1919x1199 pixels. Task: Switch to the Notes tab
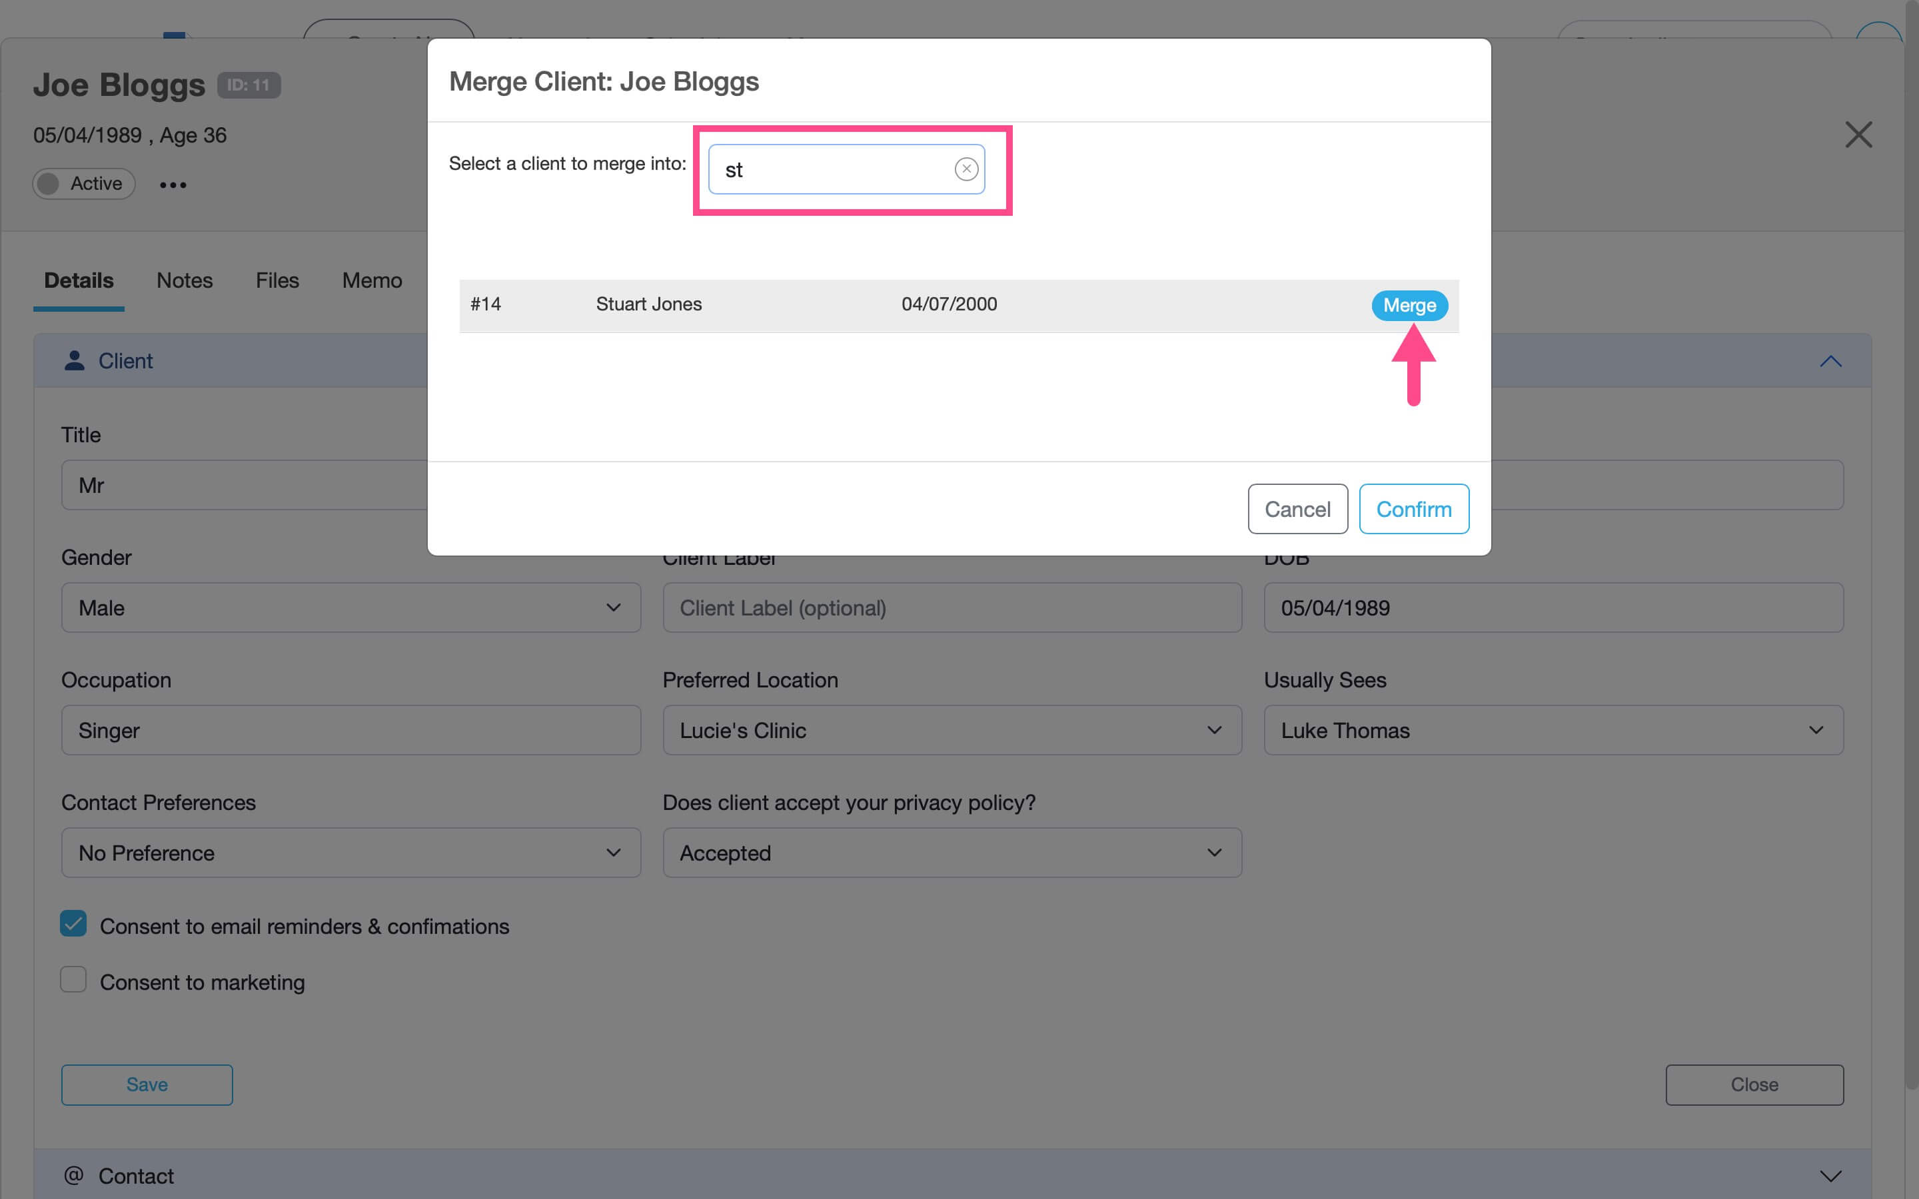pyautogui.click(x=184, y=280)
